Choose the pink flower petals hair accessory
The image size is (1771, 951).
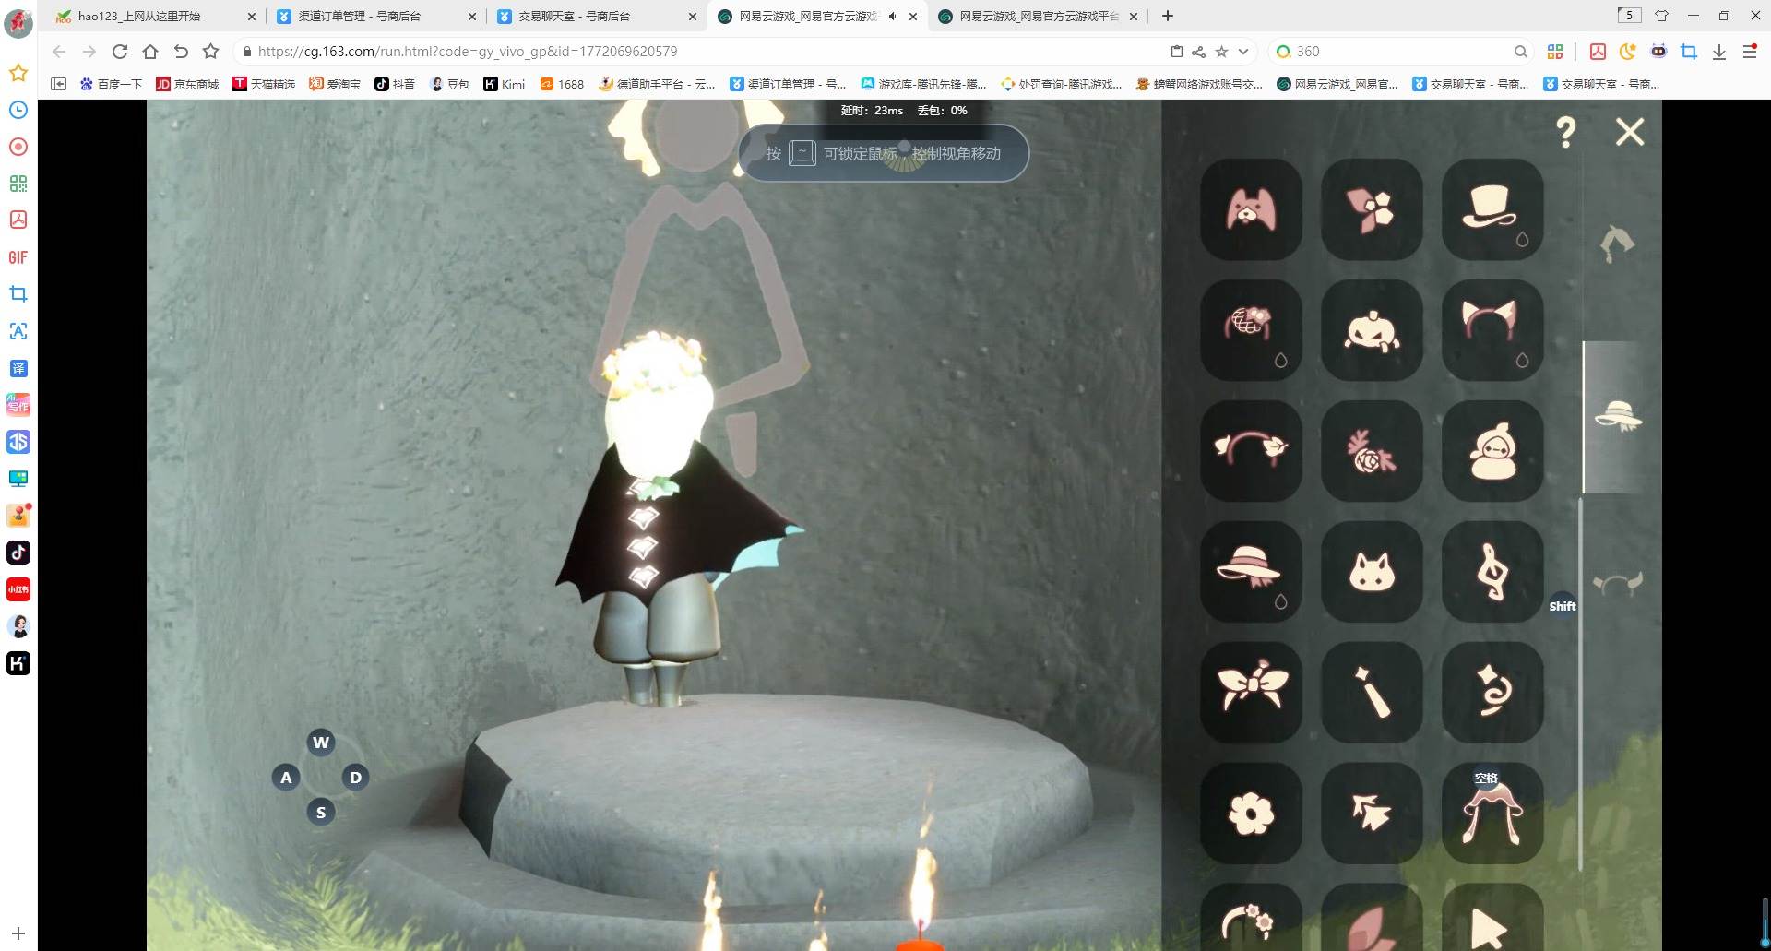[1372, 209]
